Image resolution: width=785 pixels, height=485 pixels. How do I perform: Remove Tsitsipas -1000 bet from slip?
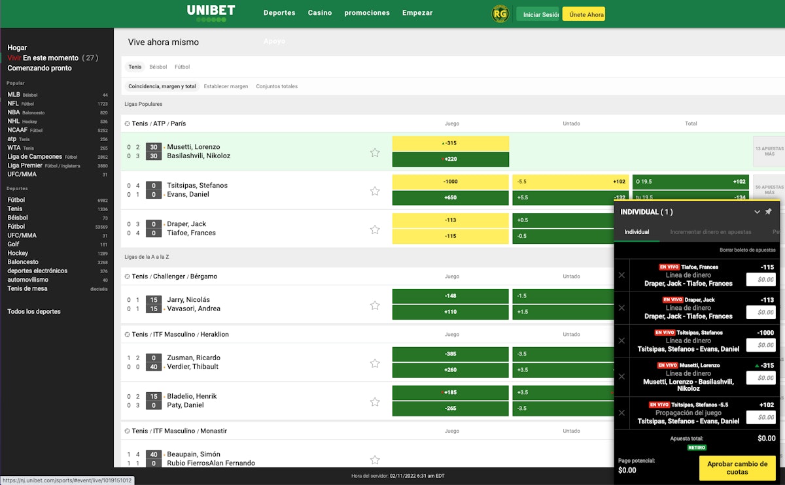click(621, 341)
